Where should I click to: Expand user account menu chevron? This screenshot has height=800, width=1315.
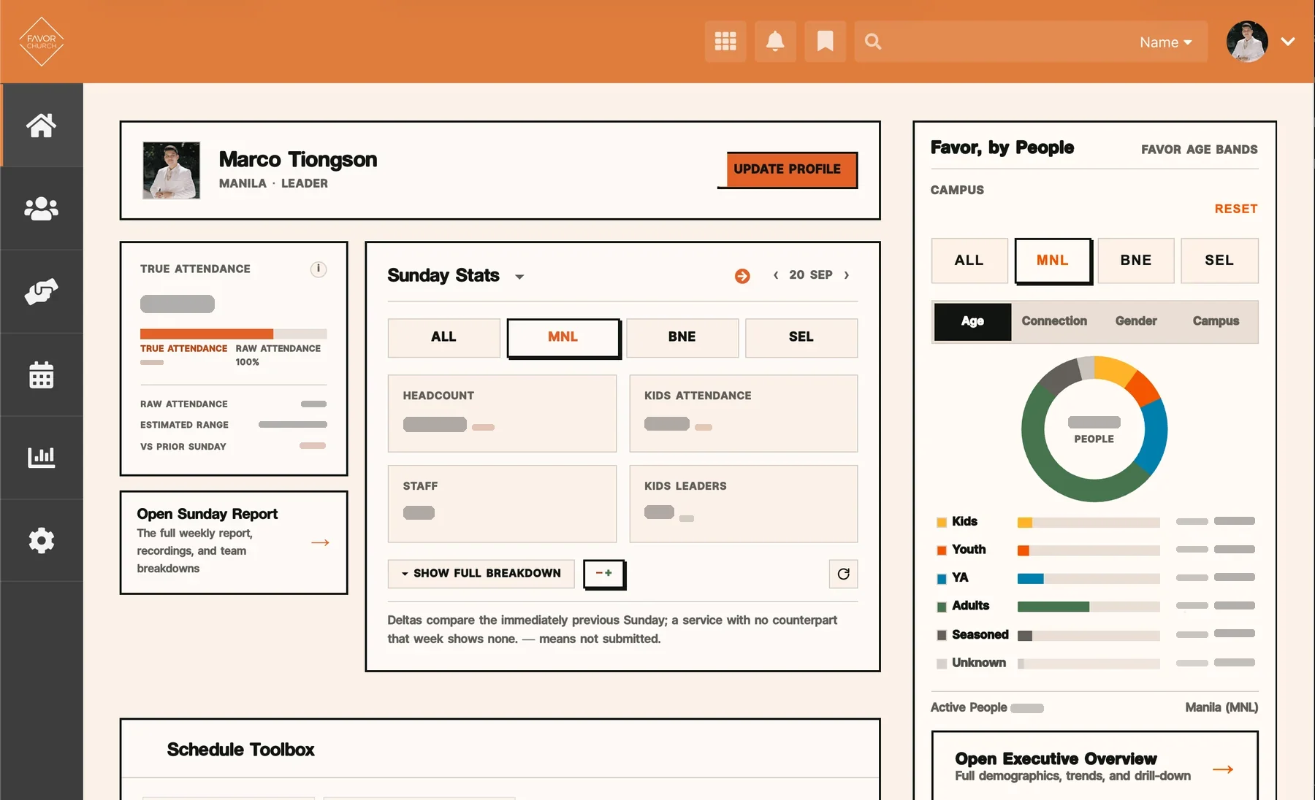(x=1288, y=42)
